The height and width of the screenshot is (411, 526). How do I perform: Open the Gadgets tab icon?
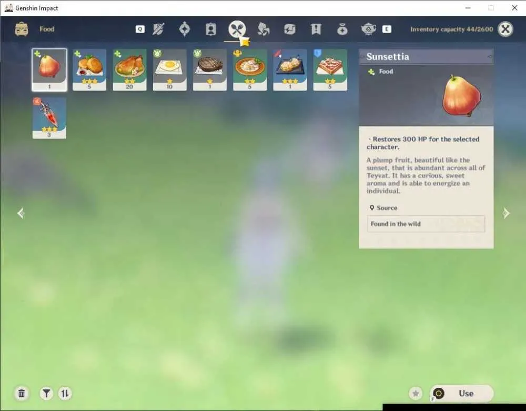coord(289,29)
